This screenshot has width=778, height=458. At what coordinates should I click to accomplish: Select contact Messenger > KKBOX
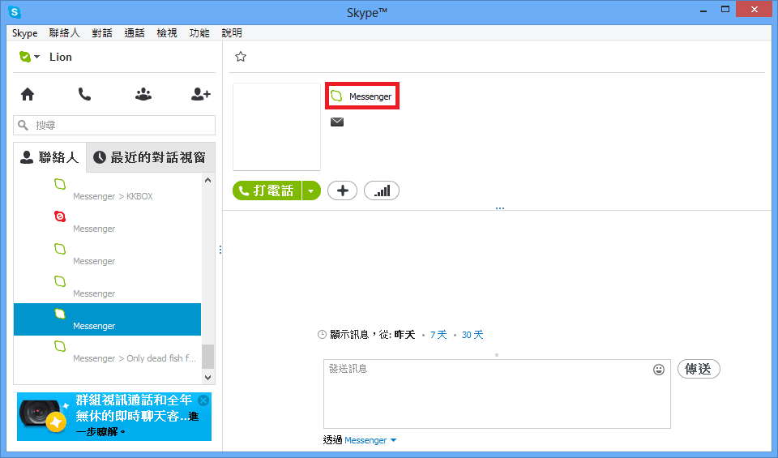pos(107,190)
